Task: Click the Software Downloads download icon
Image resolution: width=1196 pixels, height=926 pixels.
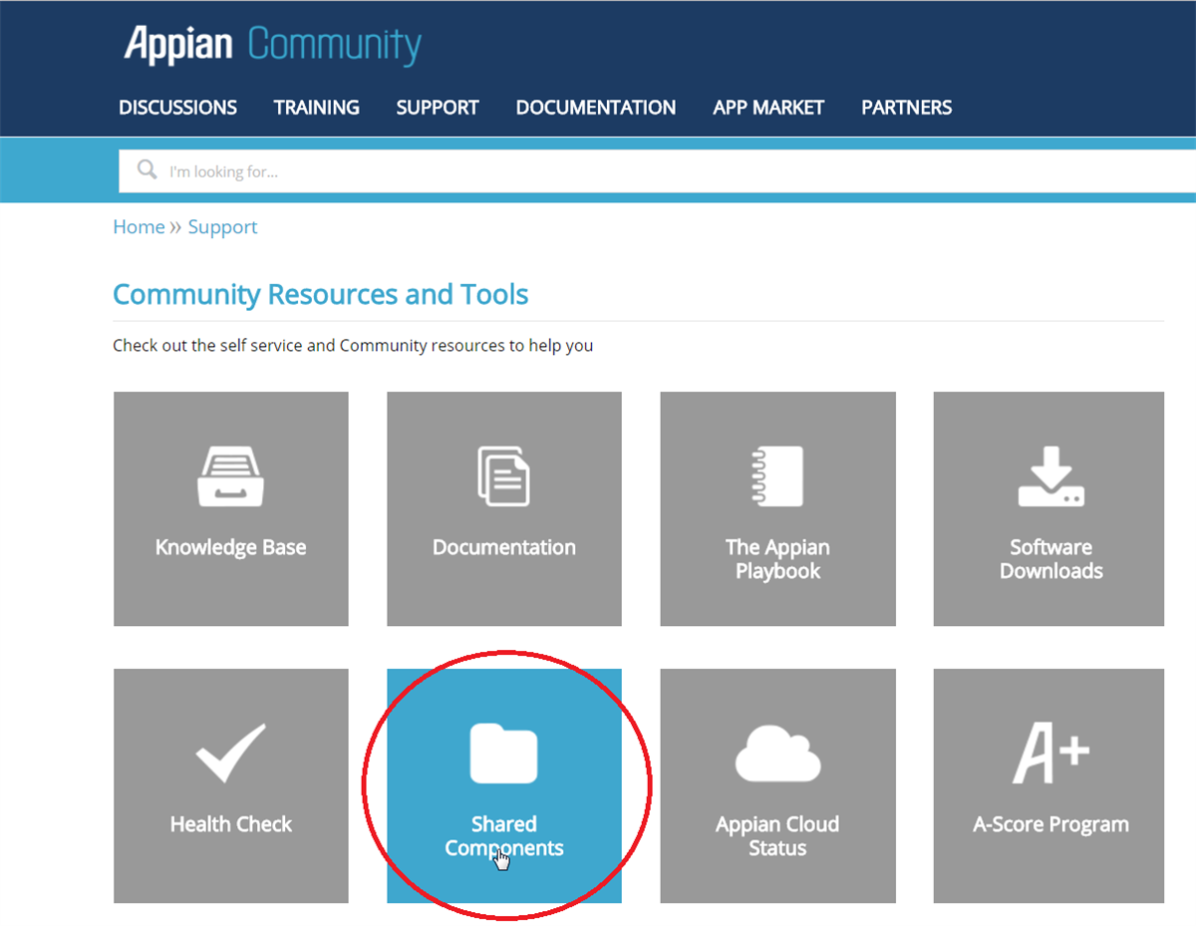Action: [1050, 476]
